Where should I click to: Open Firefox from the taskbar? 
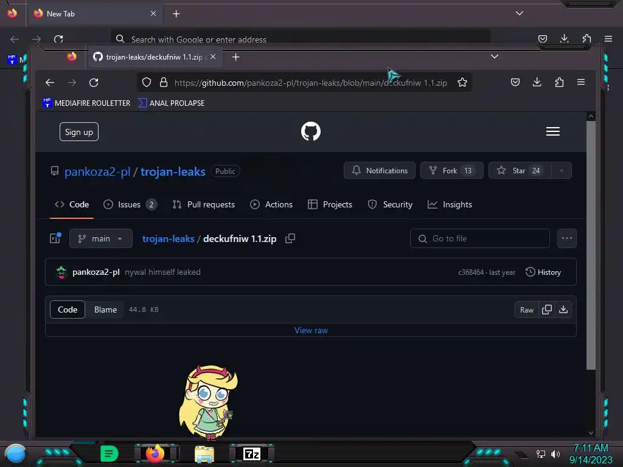[x=155, y=454]
